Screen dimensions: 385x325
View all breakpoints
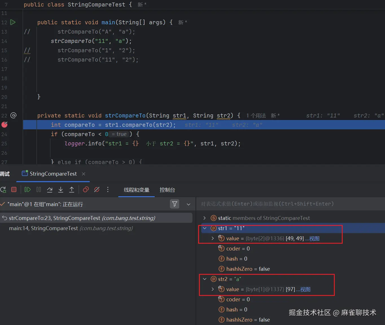(86, 189)
